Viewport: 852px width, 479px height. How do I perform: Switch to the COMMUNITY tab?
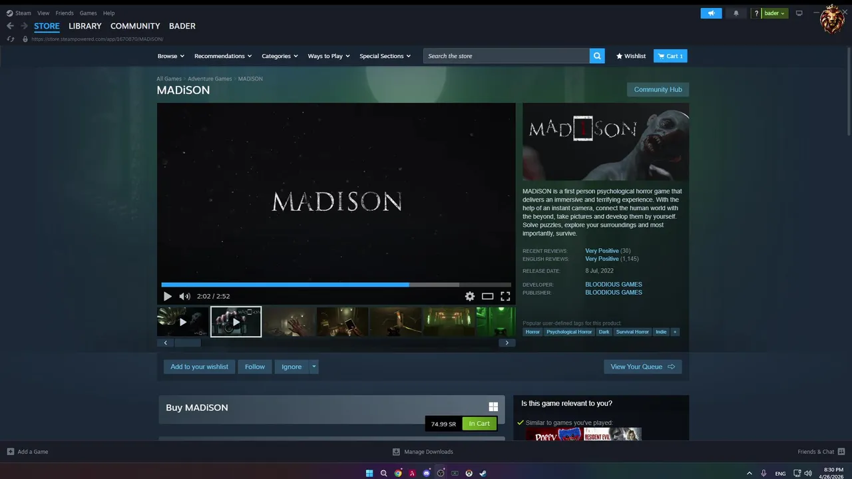[x=135, y=26]
